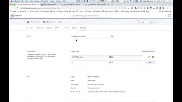182x102 pixels.
Task: Reload the page with refresh icon
Action: [x=18, y=8]
